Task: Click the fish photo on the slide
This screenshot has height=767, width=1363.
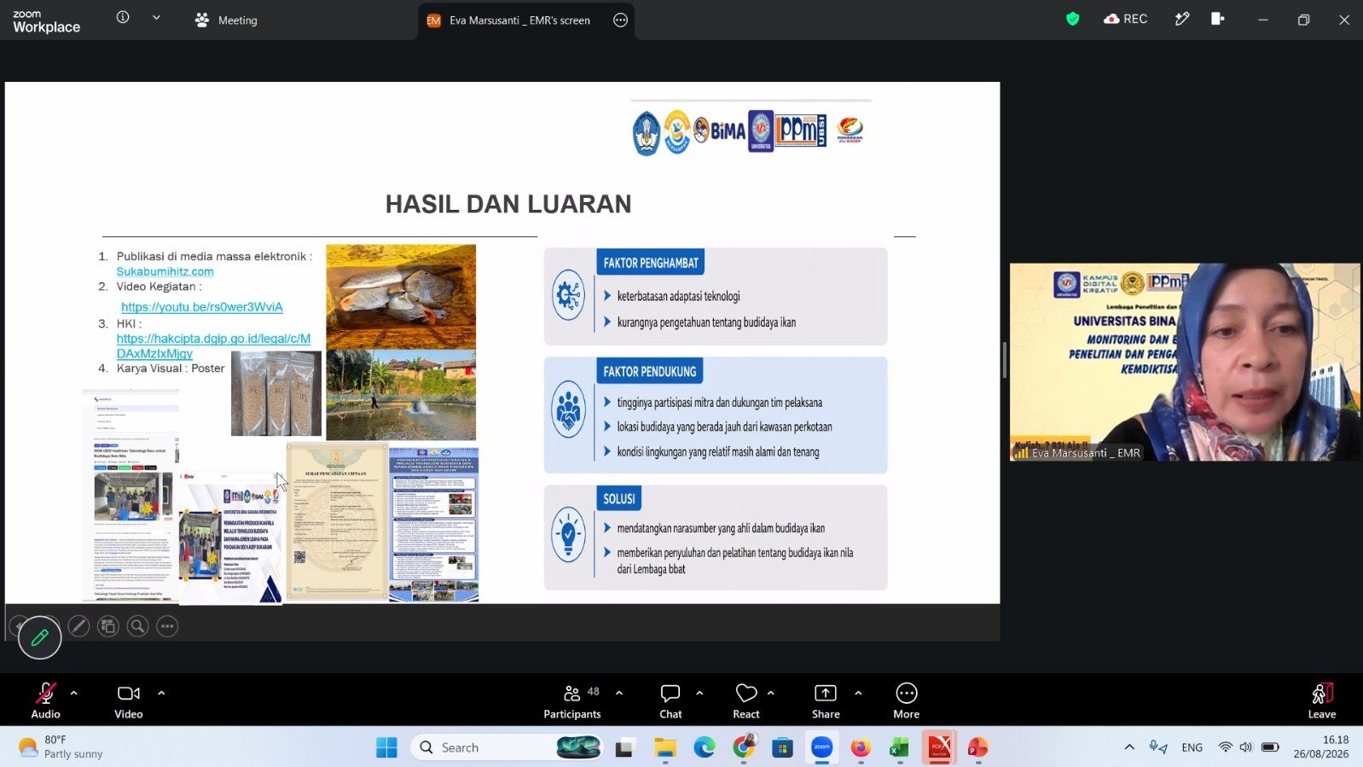Action: click(401, 297)
